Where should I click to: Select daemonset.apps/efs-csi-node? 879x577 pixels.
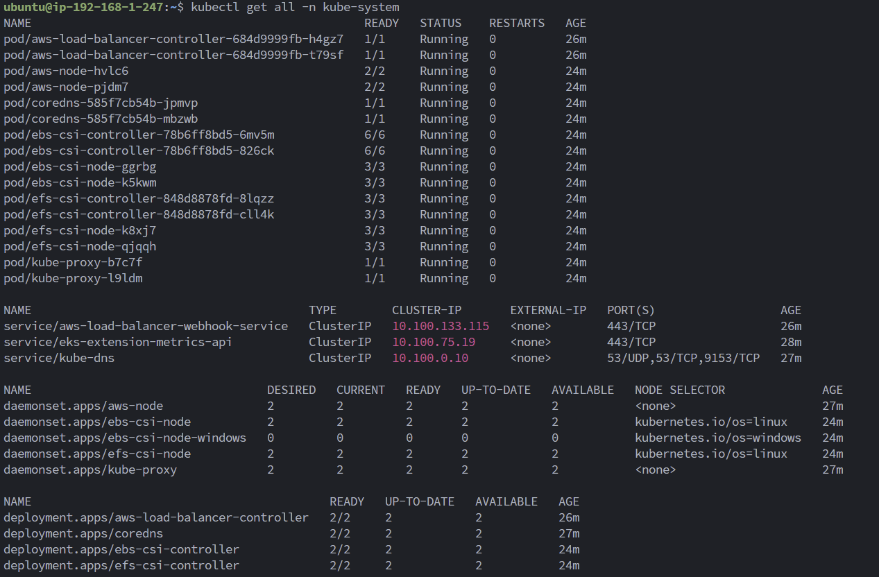tap(97, 454)
